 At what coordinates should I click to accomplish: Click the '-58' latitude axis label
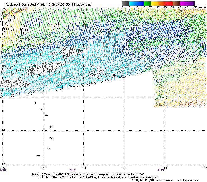[x=3, y=130]
